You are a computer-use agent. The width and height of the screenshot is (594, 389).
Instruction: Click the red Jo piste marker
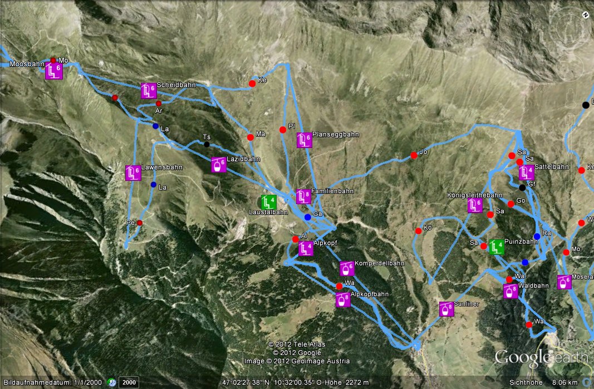pyautogui.click(x=414, y=155)
